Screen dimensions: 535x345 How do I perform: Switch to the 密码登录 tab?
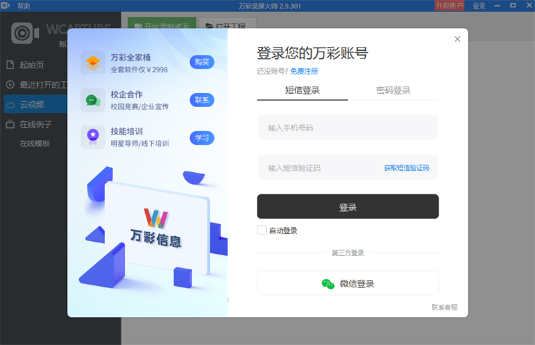[x=393, y=90]
